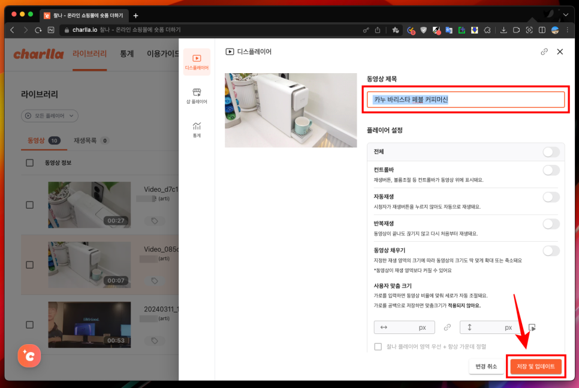Click the browser reload icon
Image resolution: width=579 pixels, height=388 pixels.
click(x=38, y=30)
